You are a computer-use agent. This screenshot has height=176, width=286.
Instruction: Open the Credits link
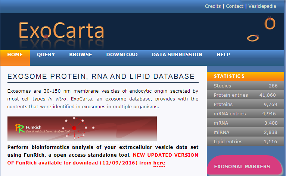pos(213,6)
